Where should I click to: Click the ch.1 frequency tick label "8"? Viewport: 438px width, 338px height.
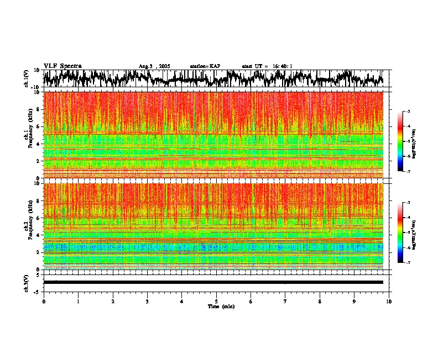click(39, 109)
